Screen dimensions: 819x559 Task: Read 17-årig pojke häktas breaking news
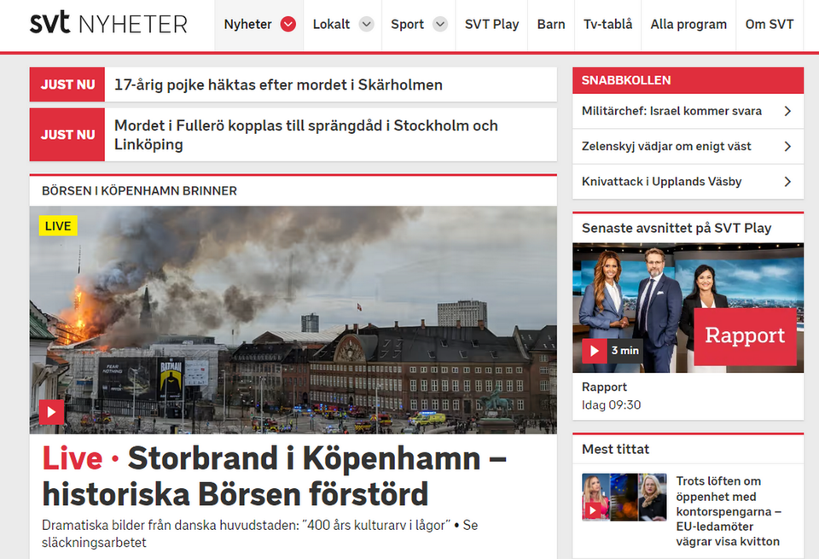click(x=278, y=84)
